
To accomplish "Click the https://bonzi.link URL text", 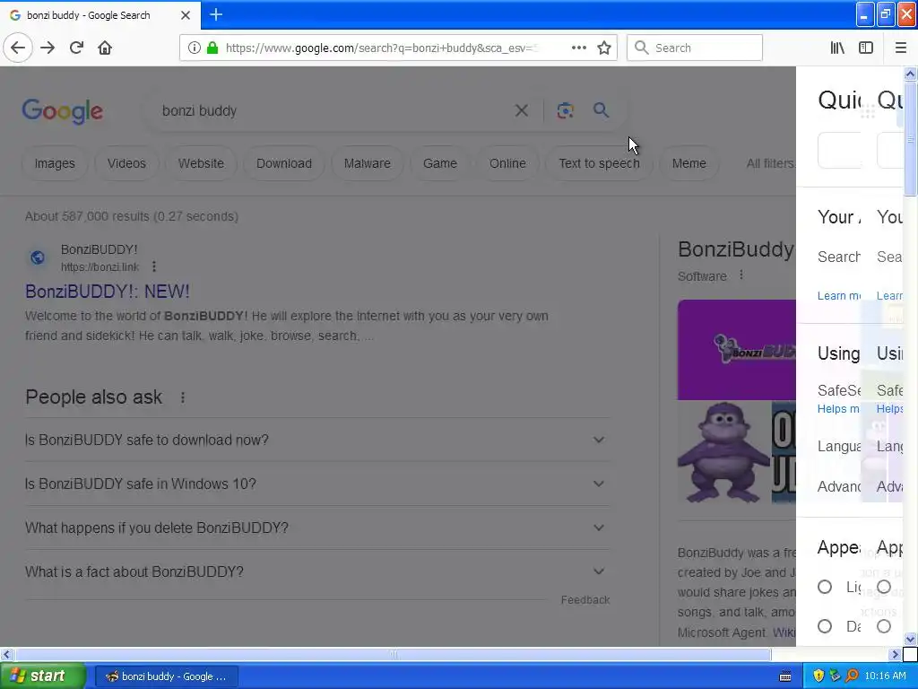I will click(x=100, y=267).
